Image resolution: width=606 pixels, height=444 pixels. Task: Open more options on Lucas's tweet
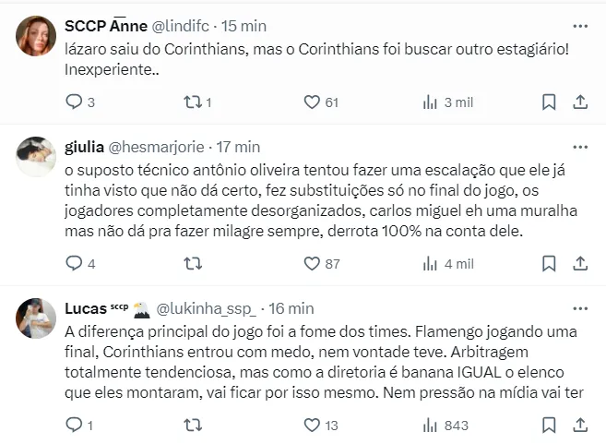coord(580,309)
